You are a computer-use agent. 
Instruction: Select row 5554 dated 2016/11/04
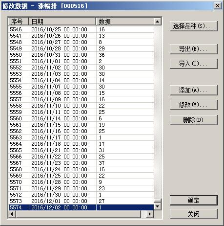(x=81, y=80)
